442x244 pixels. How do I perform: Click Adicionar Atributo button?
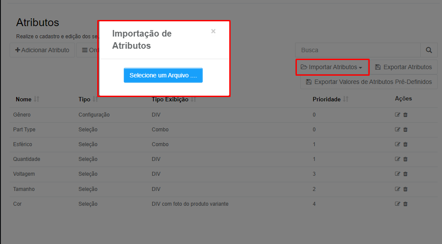42,50
